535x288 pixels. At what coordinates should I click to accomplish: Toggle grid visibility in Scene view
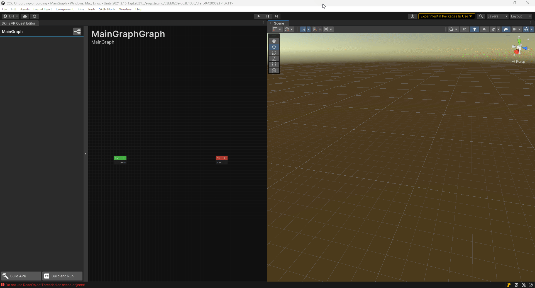point(303,29)
